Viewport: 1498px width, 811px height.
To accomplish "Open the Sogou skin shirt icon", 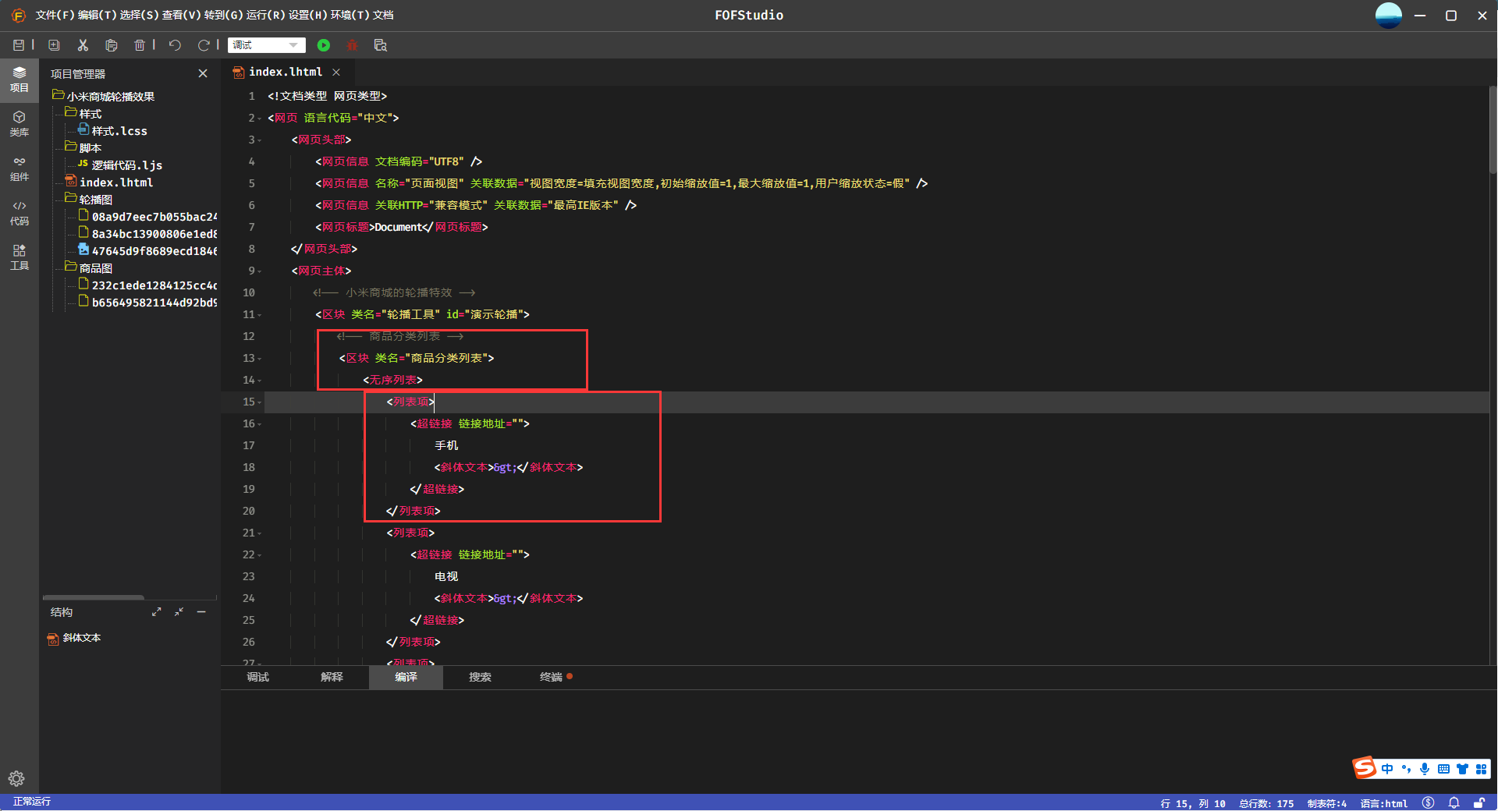I will pos(1462,769).
